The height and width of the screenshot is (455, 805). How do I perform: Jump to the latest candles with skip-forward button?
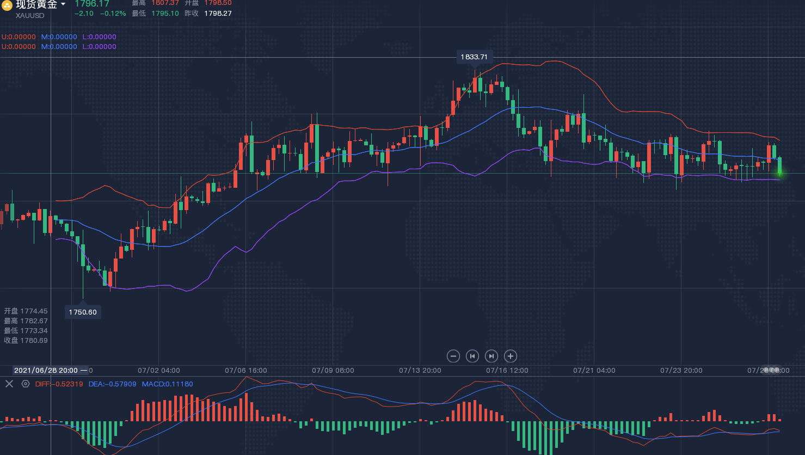click(x=491, y=356)
